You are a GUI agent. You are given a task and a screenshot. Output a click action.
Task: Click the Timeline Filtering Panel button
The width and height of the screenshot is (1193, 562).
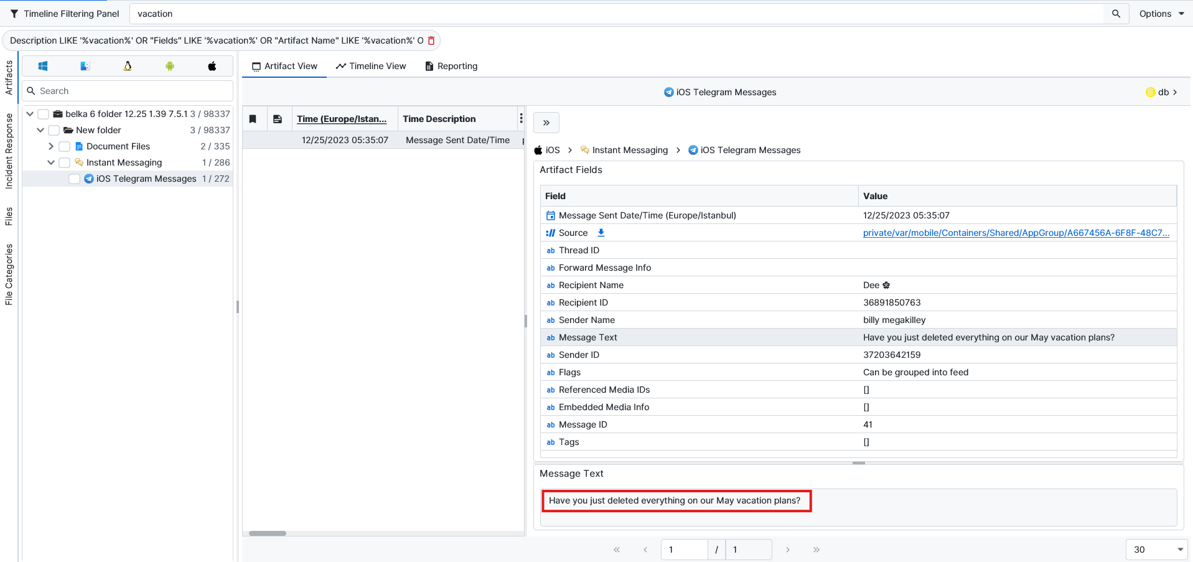click(x=65, y=14)
